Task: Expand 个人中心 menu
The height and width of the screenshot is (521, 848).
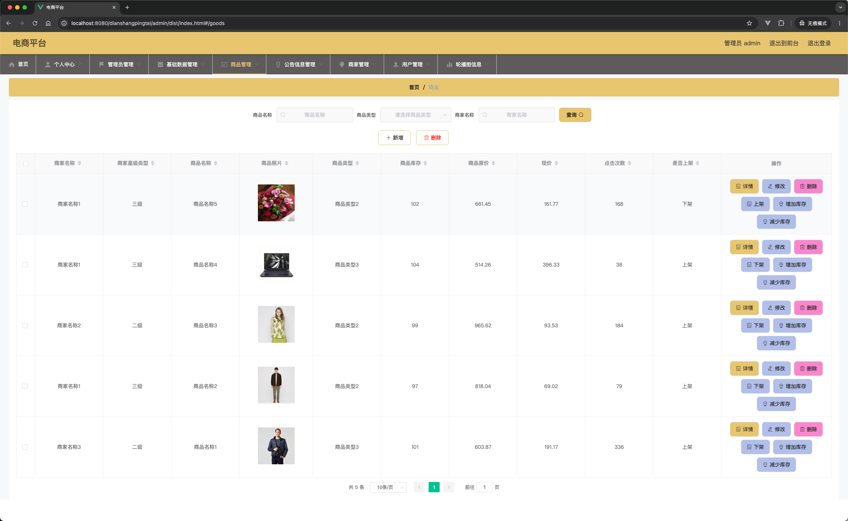Action: [x=63, y=64]
